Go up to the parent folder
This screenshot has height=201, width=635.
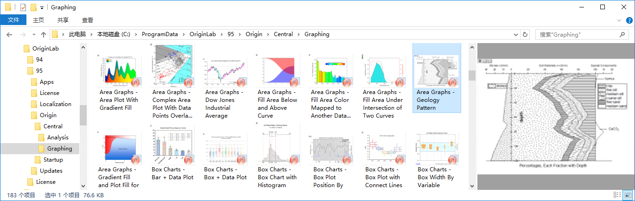tap(44, 34)
